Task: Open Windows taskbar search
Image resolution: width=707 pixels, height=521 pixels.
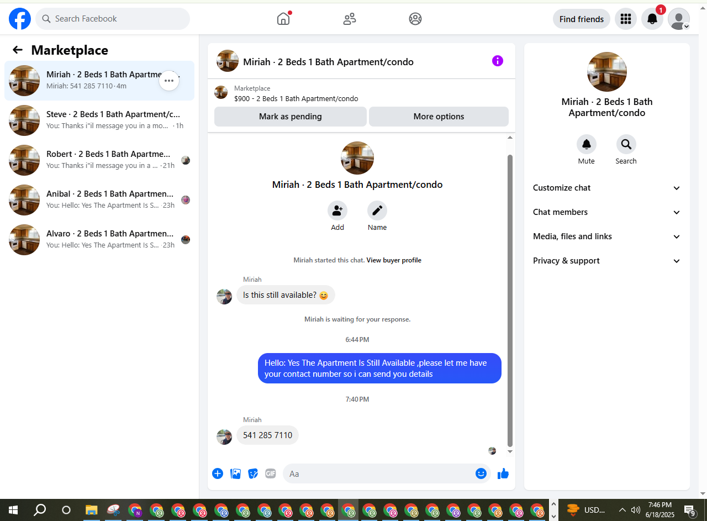Action: click(40, 510)
